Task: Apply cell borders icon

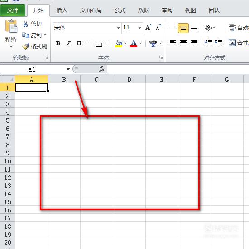Action: [99, 43]
